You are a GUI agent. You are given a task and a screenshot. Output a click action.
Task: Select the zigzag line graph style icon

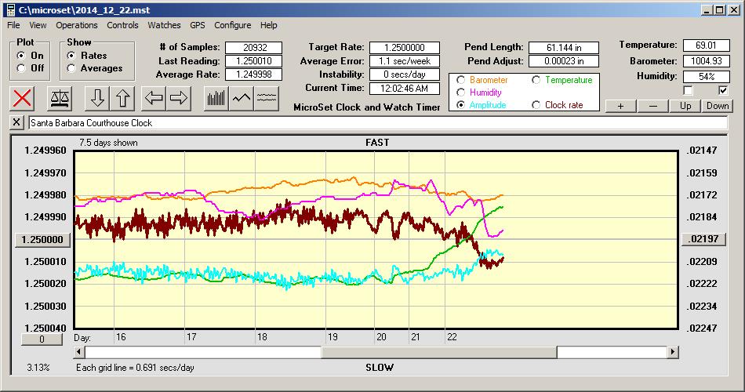click(x=242, y=98)
